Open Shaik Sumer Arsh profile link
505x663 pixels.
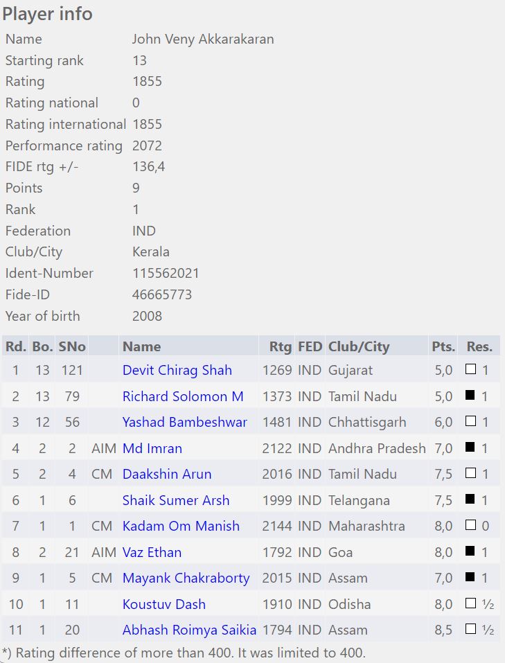[176, 500]
